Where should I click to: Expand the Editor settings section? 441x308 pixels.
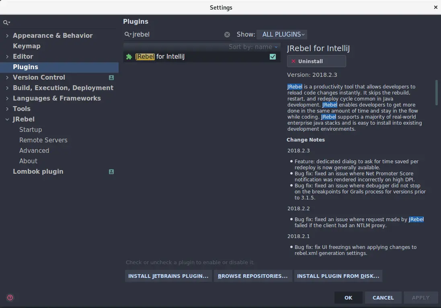point(7,57)
